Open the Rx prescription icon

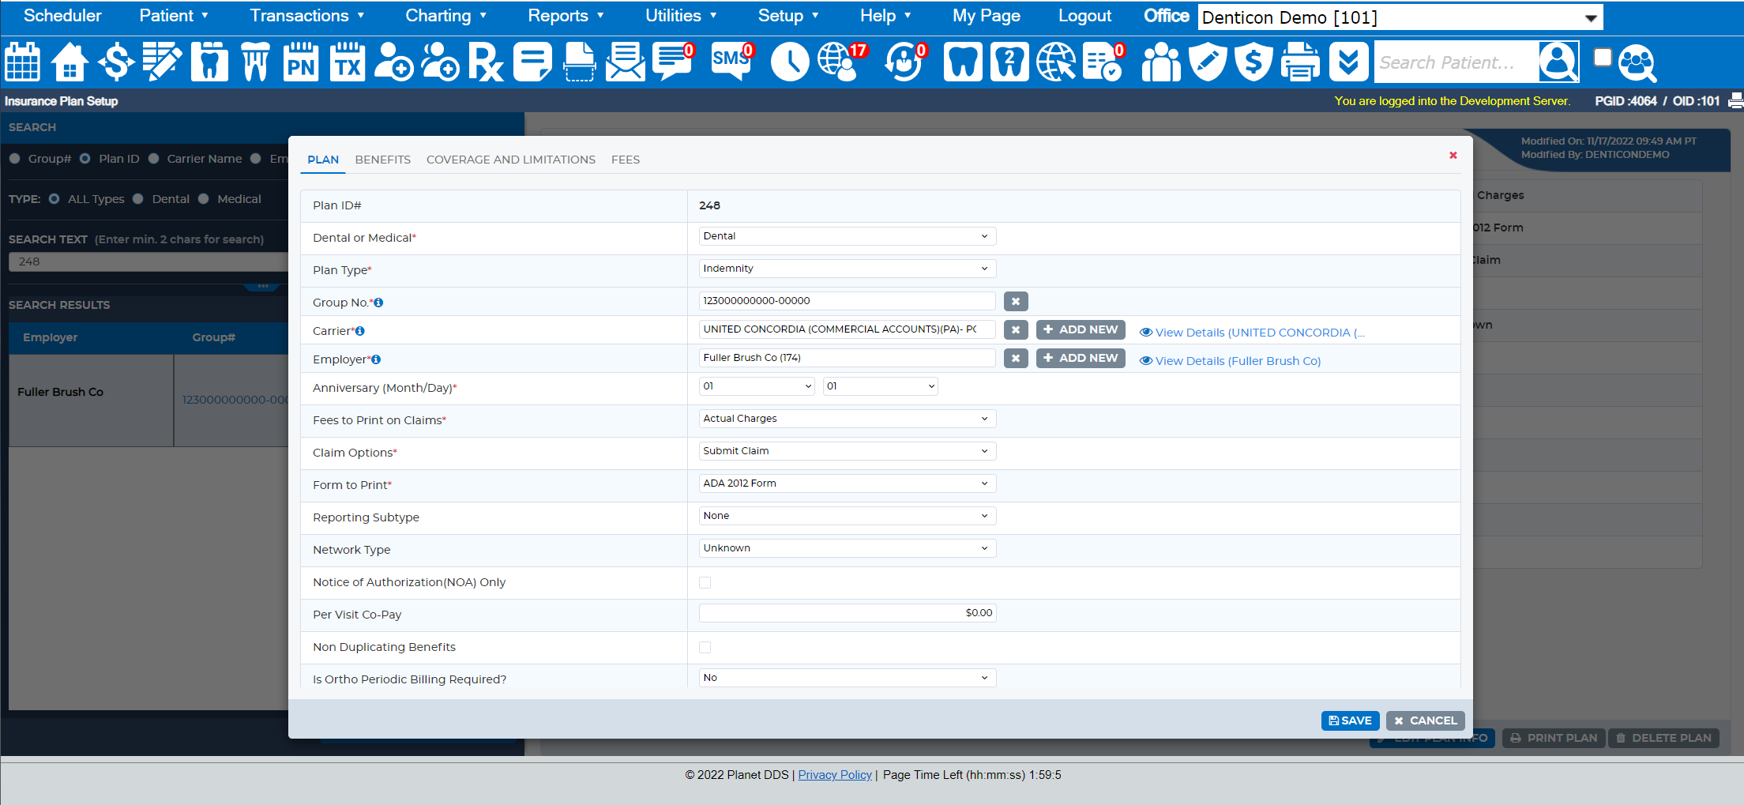coord(486,62)
